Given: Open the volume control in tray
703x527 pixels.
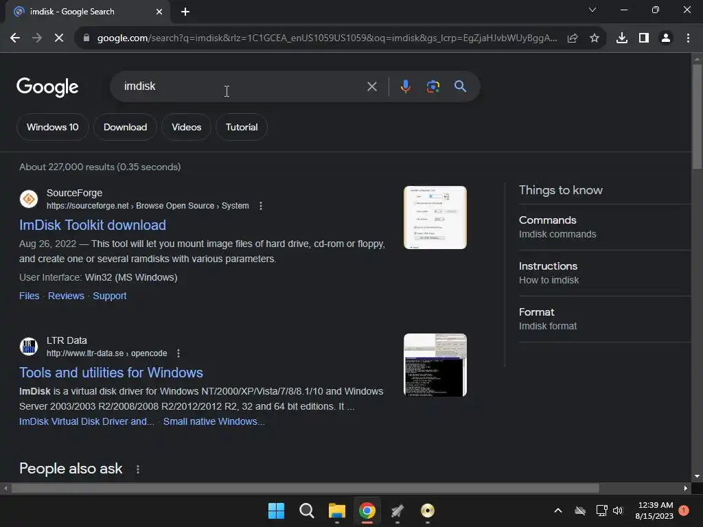Looking at the screenshot, I should pos(618,511).
